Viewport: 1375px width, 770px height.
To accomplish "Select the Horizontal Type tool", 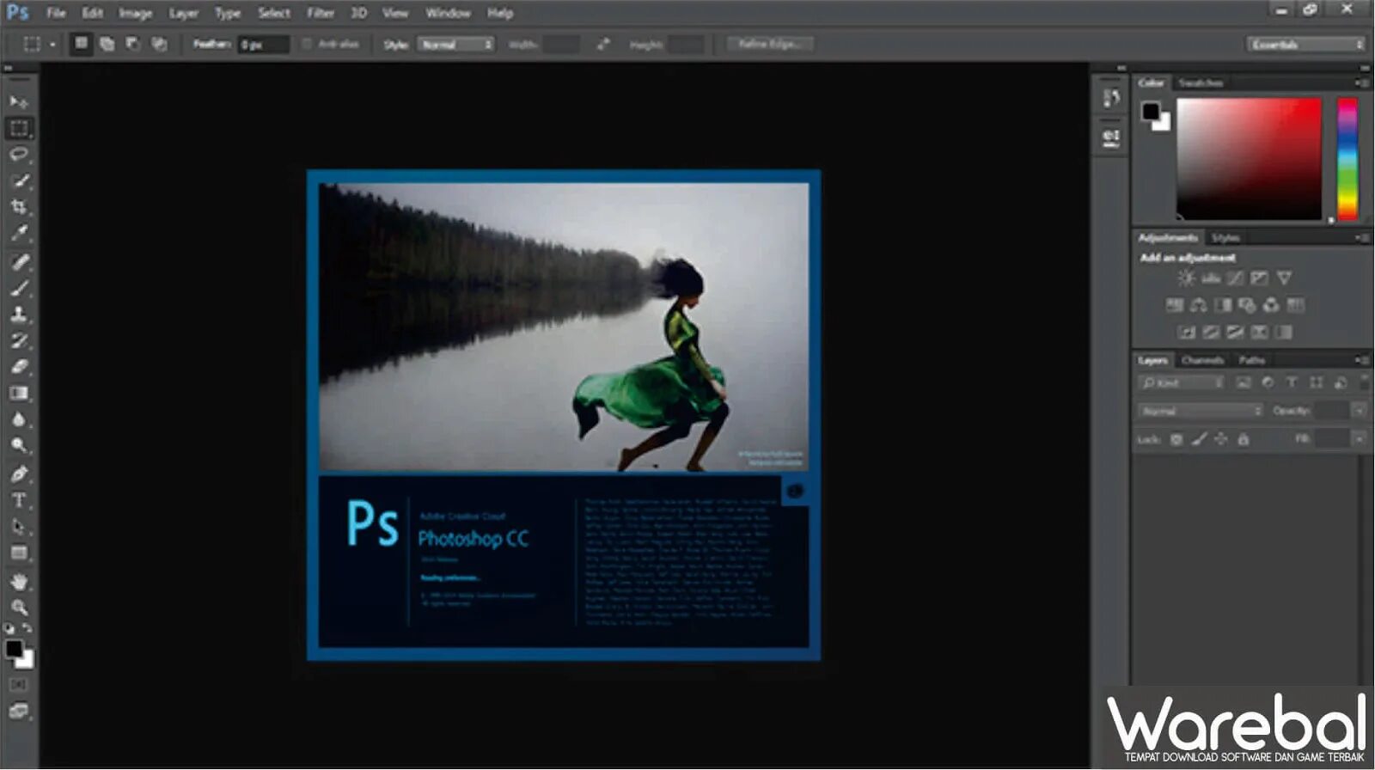I will click(19, 500).
